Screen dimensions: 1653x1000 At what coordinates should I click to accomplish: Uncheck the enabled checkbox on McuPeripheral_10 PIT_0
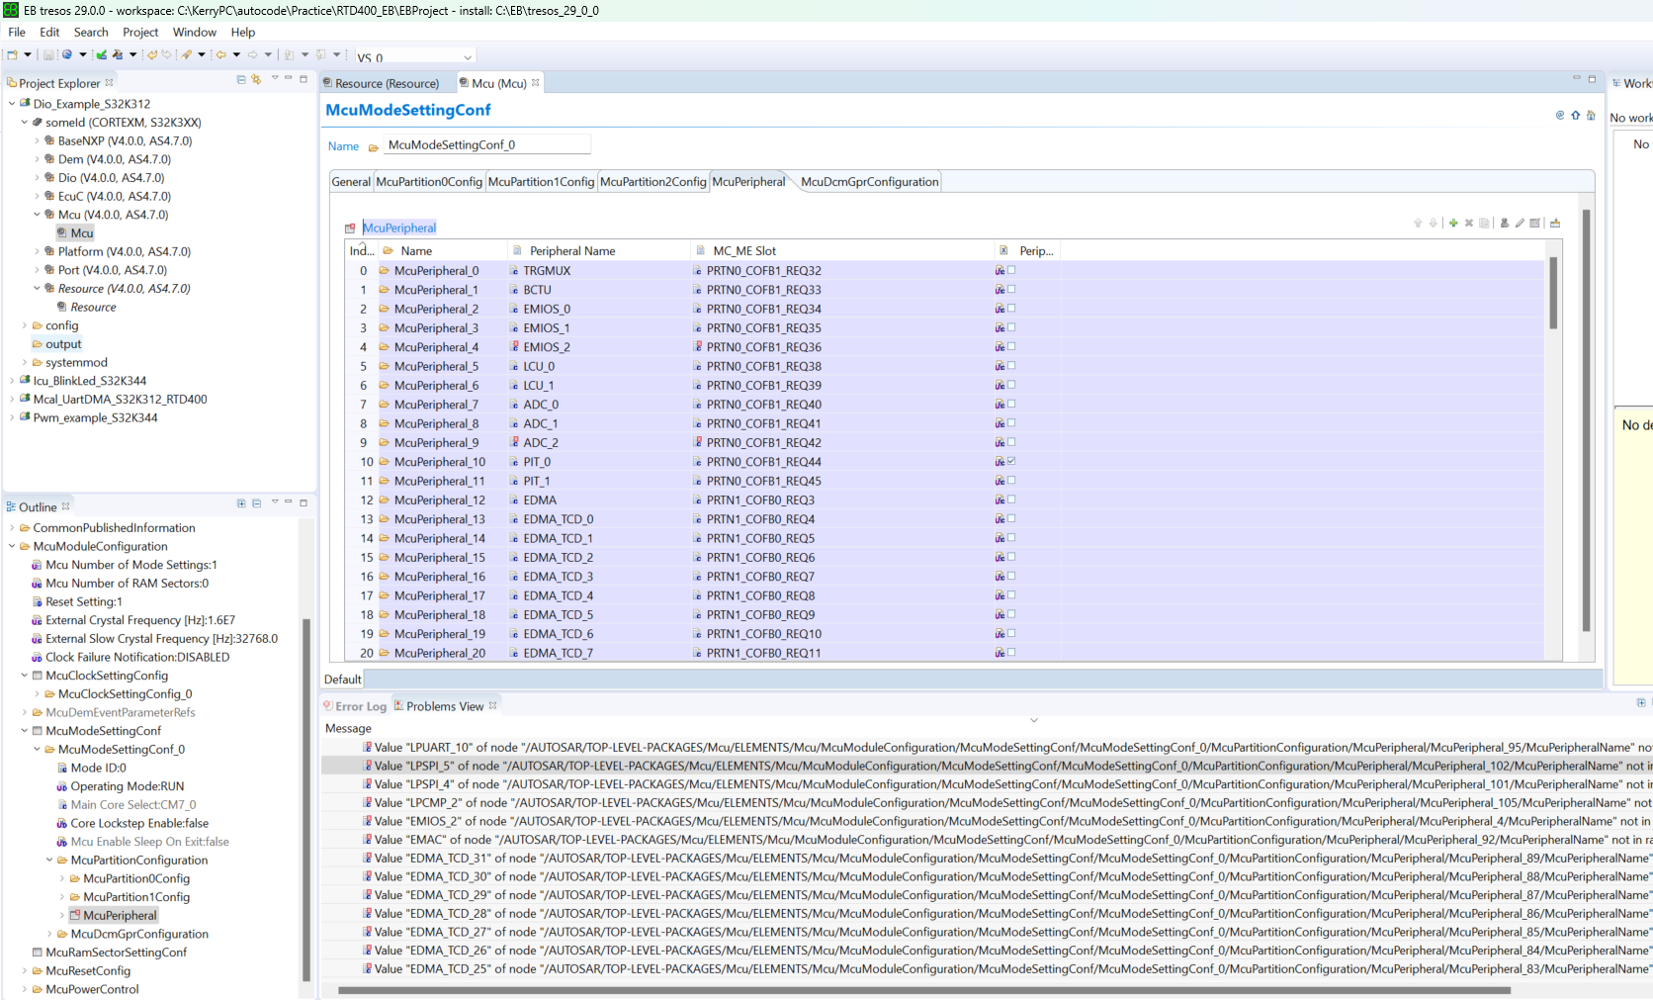click(x=1011, y=461)
